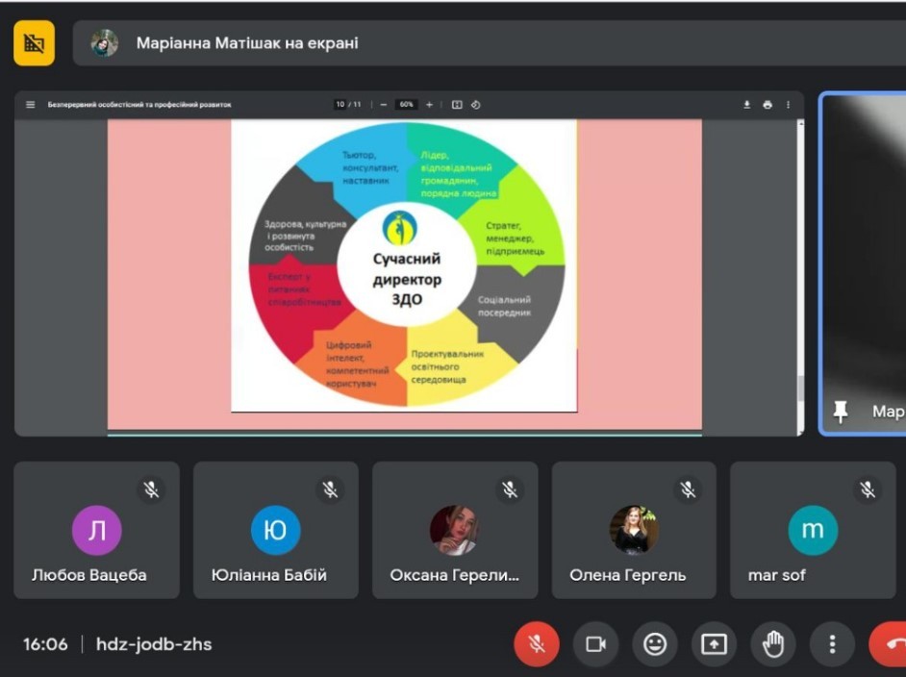
Task: Zoom in the PDF with plus button
Action: click(429, 105)
